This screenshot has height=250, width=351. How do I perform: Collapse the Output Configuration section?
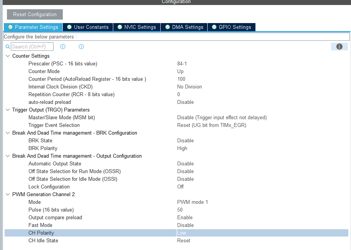[x=8, y=156]
